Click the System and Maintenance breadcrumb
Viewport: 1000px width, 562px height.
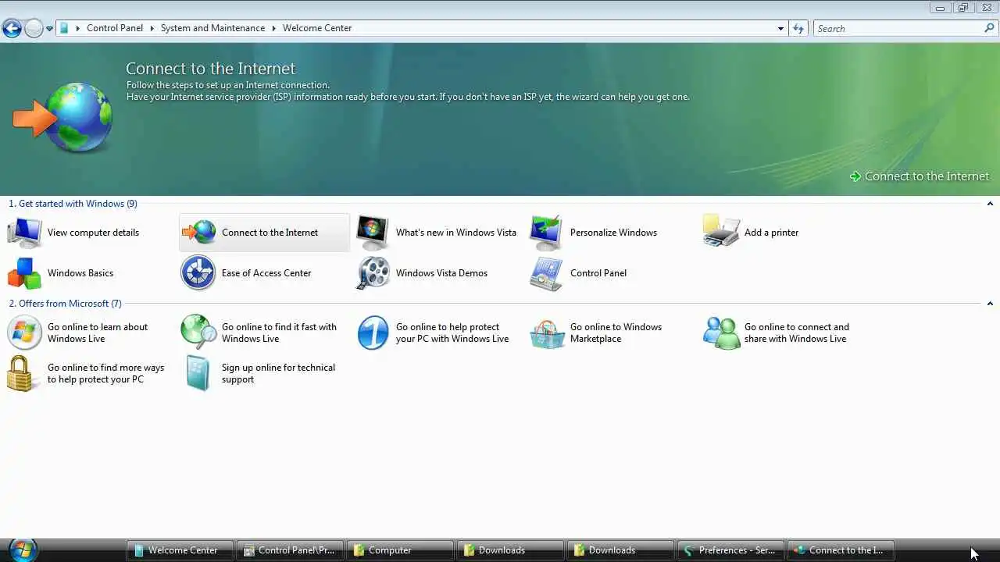(x=212, y=28)
